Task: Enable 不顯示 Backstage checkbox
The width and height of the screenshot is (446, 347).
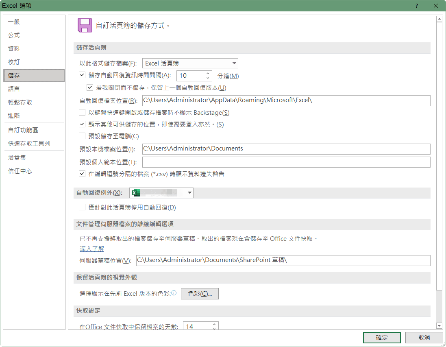Action: point(82,112)
